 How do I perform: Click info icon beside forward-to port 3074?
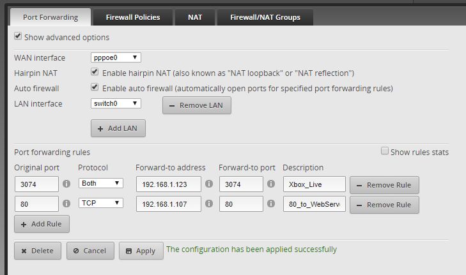[271, 184]
